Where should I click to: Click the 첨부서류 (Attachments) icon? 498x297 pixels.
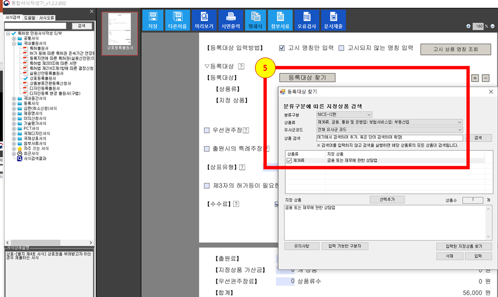click(281, 20)
